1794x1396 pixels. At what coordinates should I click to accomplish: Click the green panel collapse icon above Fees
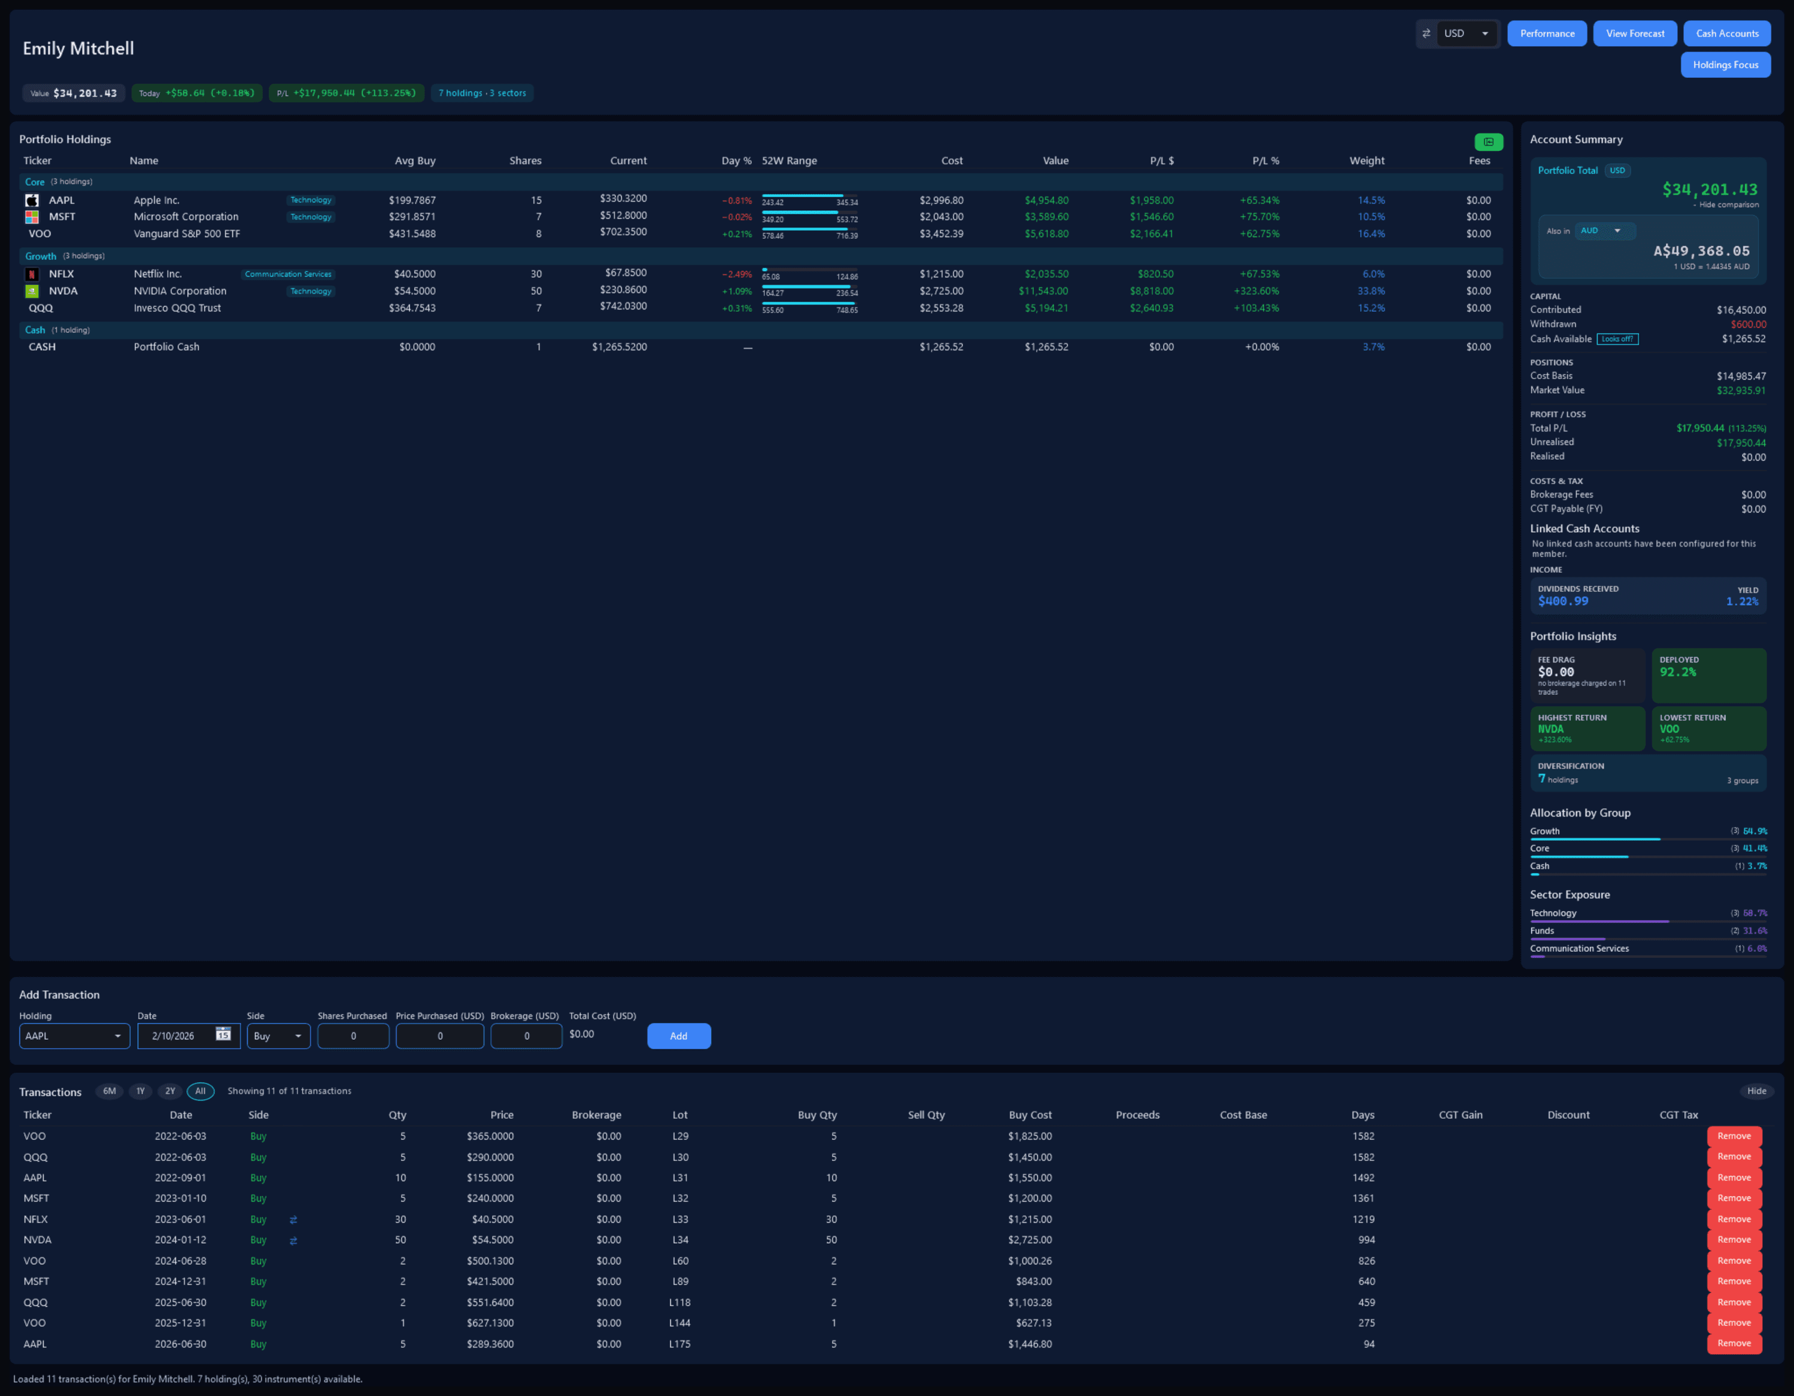[1489, 142]
